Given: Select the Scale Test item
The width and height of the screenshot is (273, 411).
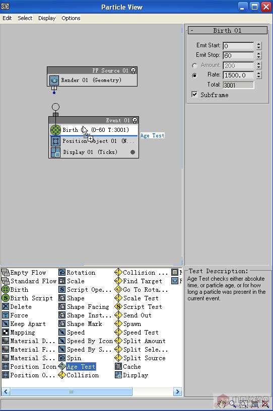Looking at the screenshot, I should [137, 298].
